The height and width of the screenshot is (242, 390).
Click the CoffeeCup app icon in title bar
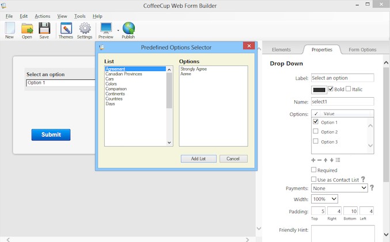3,5
